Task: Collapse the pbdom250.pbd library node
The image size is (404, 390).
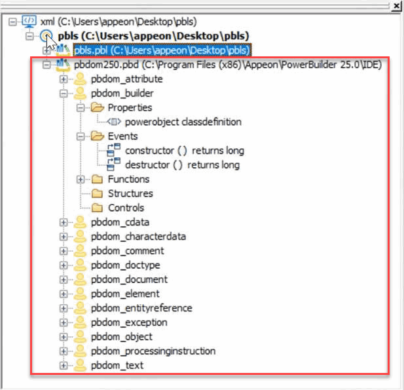Action: click(46, 65)
